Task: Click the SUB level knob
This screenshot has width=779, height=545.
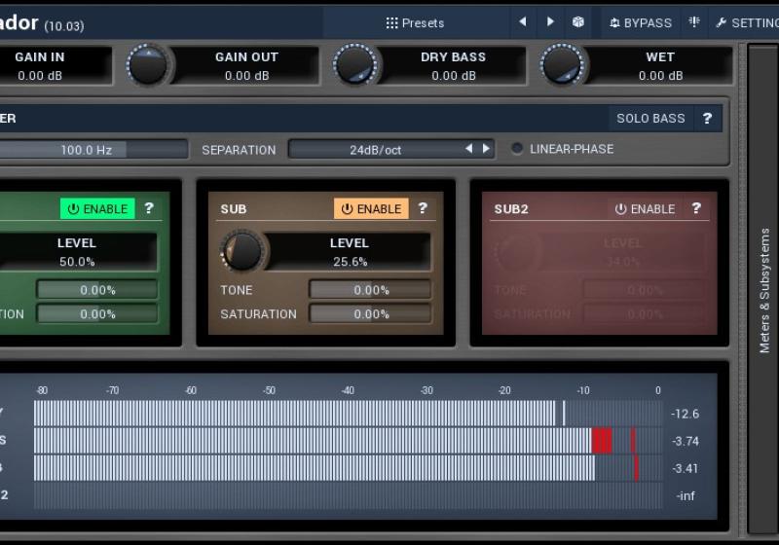Action: pos(242,251)
